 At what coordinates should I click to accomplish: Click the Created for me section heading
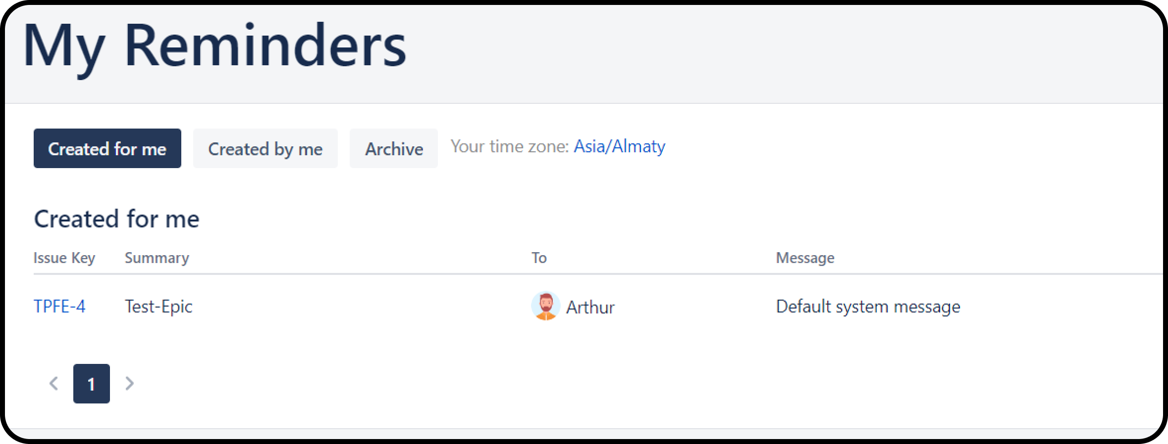click(116, 219)
